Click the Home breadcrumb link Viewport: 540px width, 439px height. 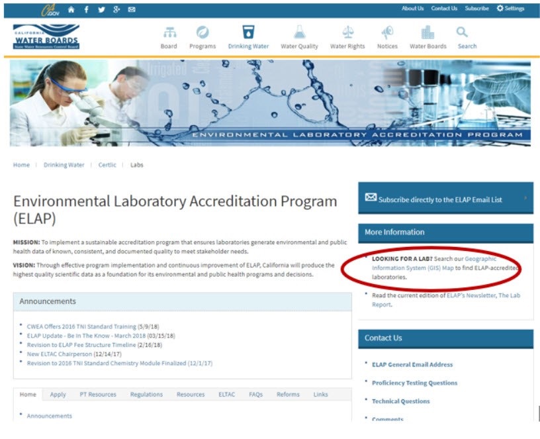pyautogui.click(x=21, y=165)
